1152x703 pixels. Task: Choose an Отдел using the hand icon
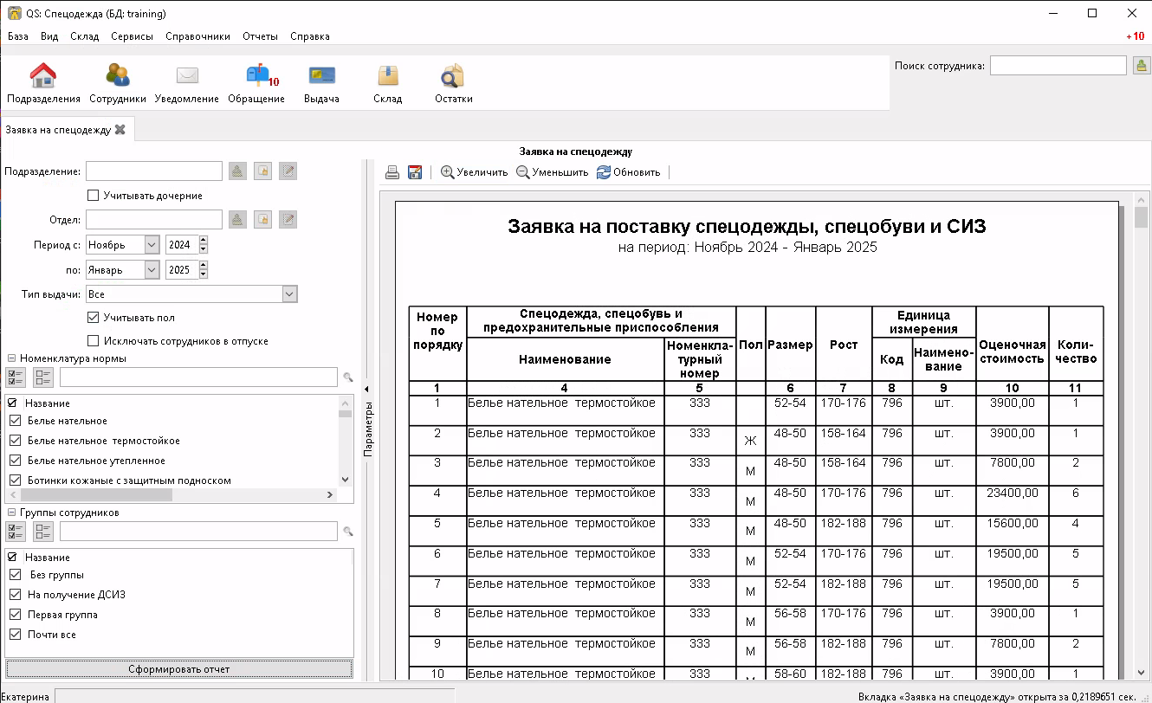tap(262, 220)
